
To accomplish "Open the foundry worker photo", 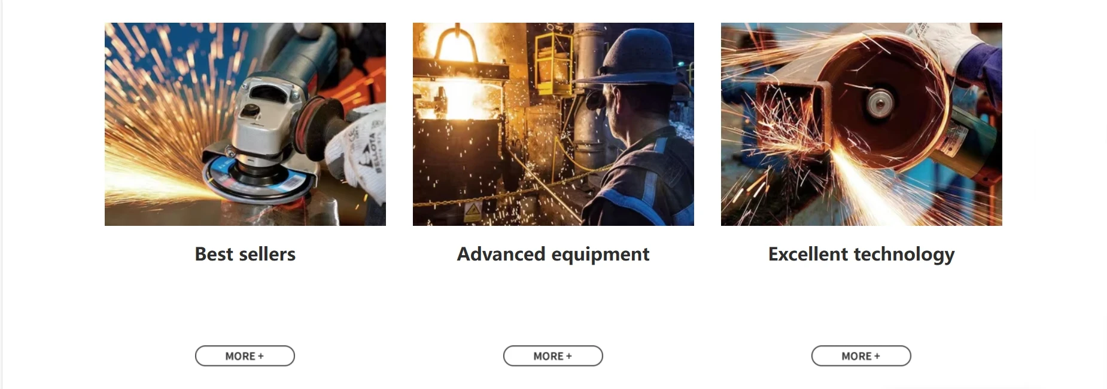I will click(553, 124).
